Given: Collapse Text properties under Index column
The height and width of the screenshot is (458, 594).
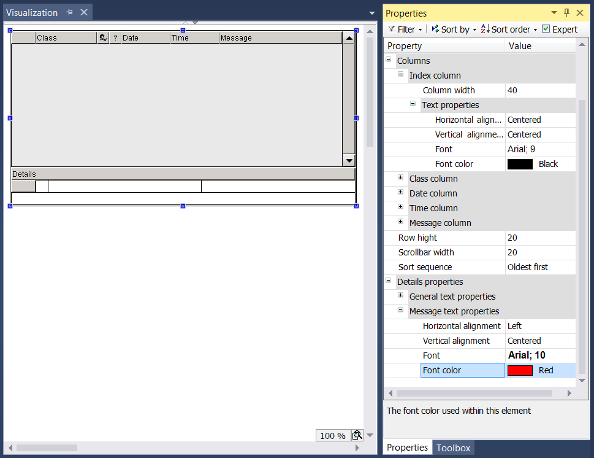Looking at the screenshot, I should 413,104.
